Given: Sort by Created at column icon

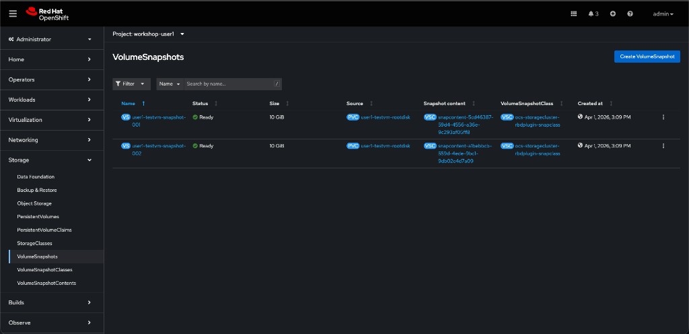Looking at the screenshot, I should click(x=611, y=104).
